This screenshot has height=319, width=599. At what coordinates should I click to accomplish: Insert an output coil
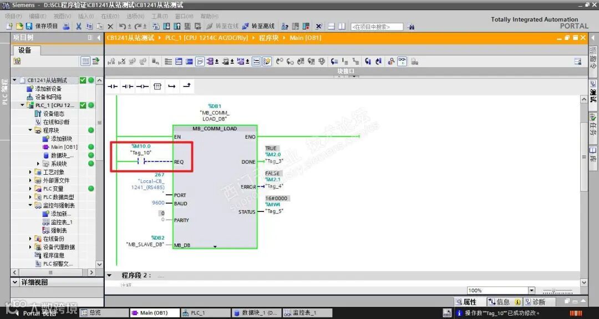click(x=143, y=87)
